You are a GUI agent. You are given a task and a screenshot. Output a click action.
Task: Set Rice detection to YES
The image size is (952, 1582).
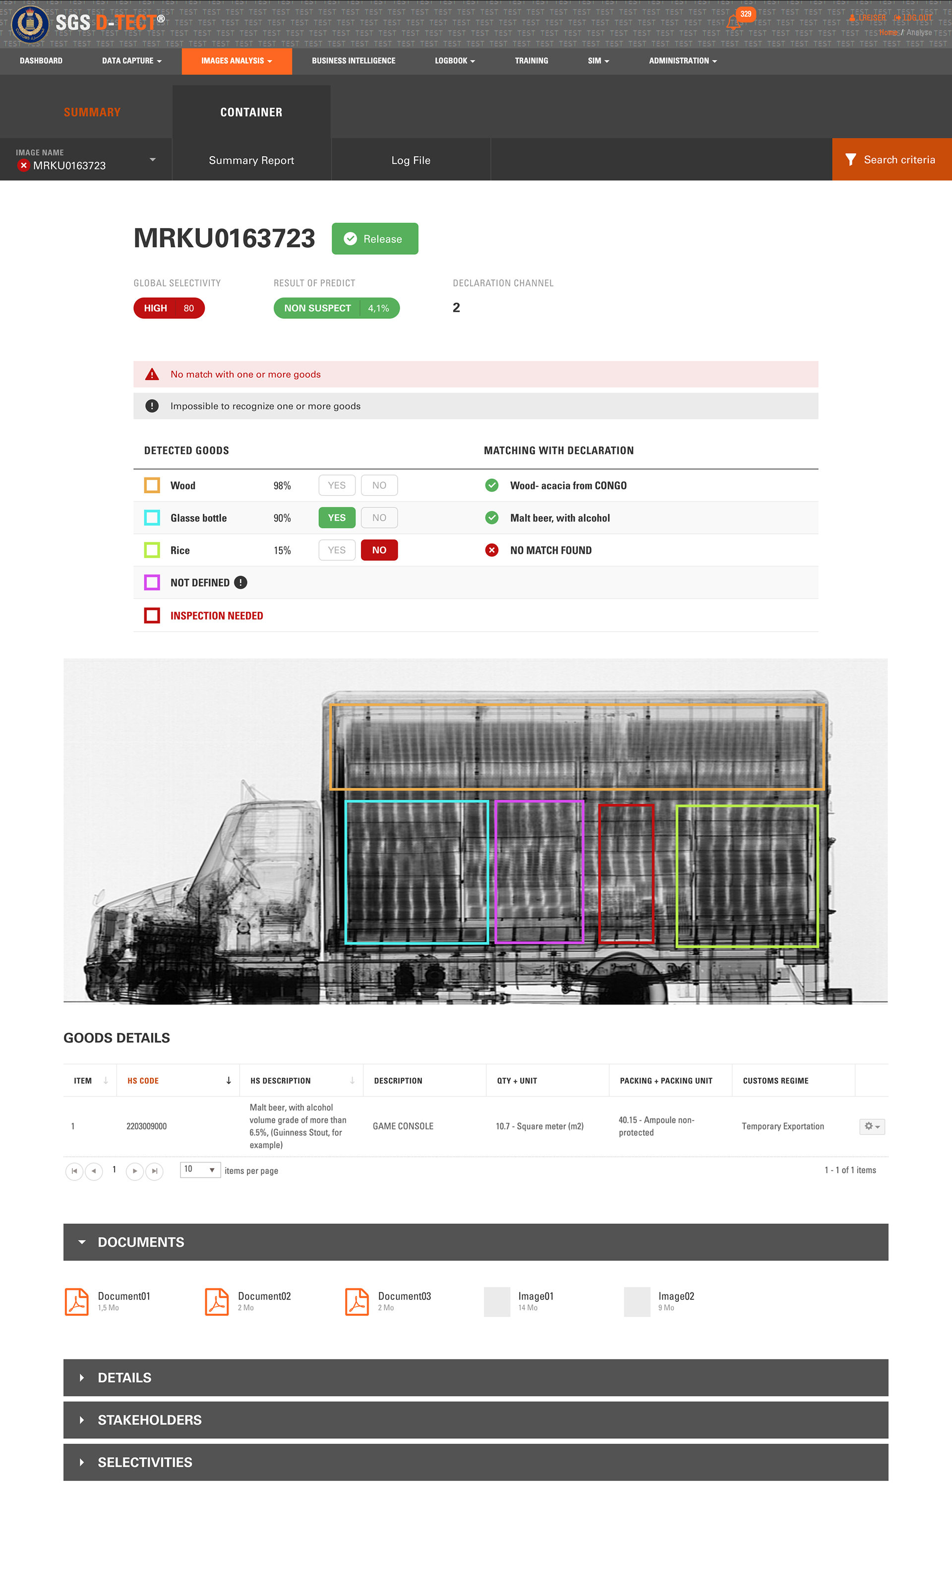tap(336, 550)
